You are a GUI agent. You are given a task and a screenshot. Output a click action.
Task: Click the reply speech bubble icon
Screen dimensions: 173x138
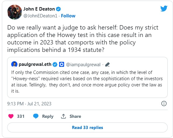click(x=36, y=116)
